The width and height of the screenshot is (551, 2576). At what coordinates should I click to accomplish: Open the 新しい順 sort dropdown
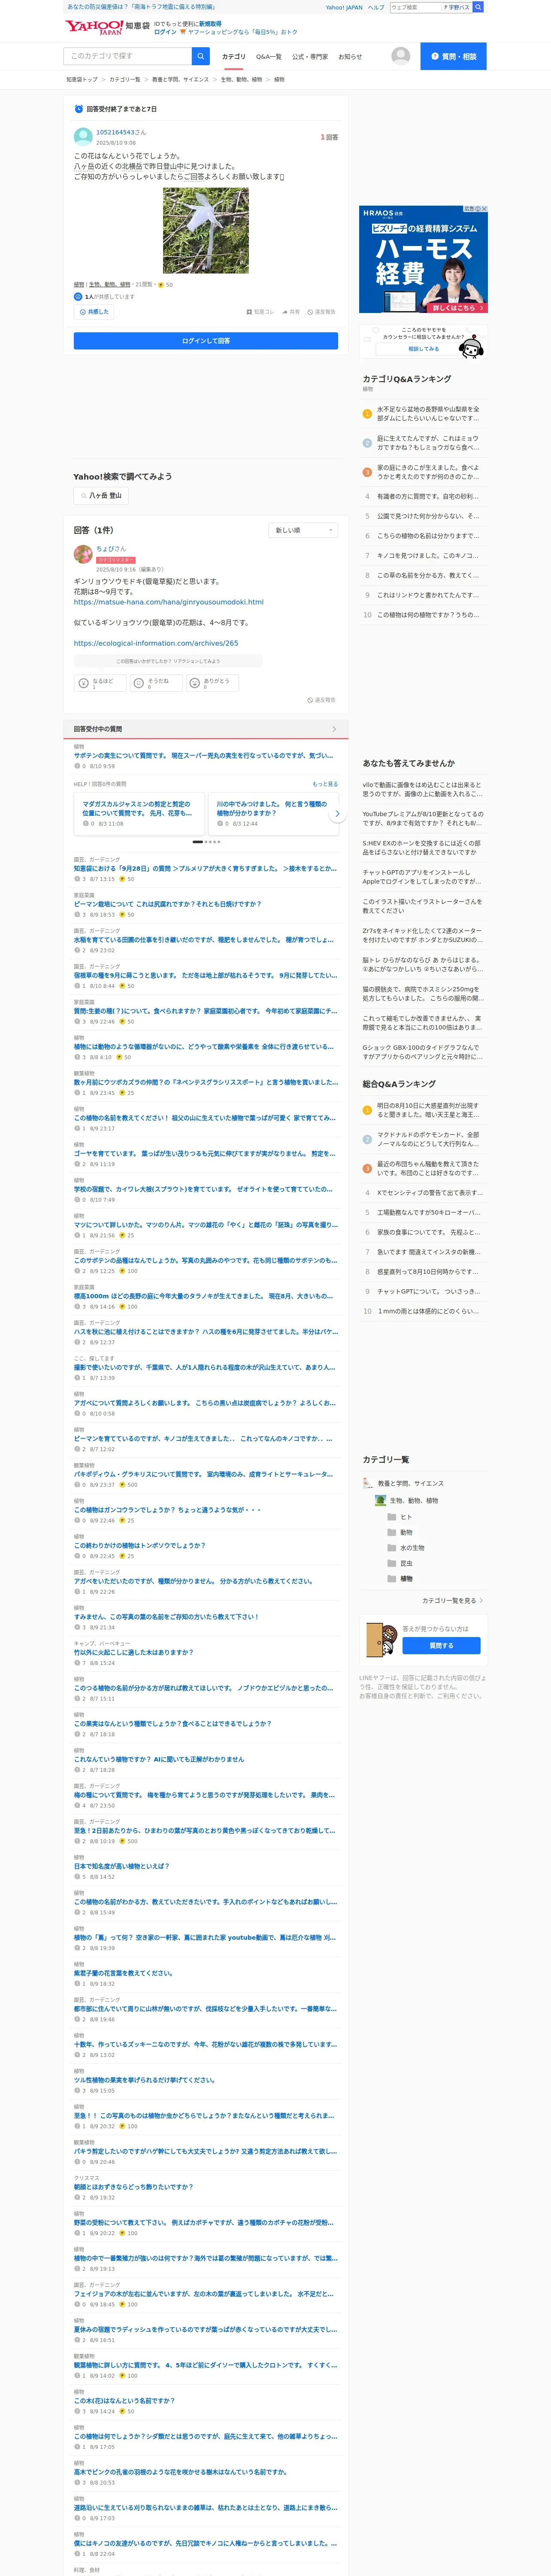pos(303,530)
